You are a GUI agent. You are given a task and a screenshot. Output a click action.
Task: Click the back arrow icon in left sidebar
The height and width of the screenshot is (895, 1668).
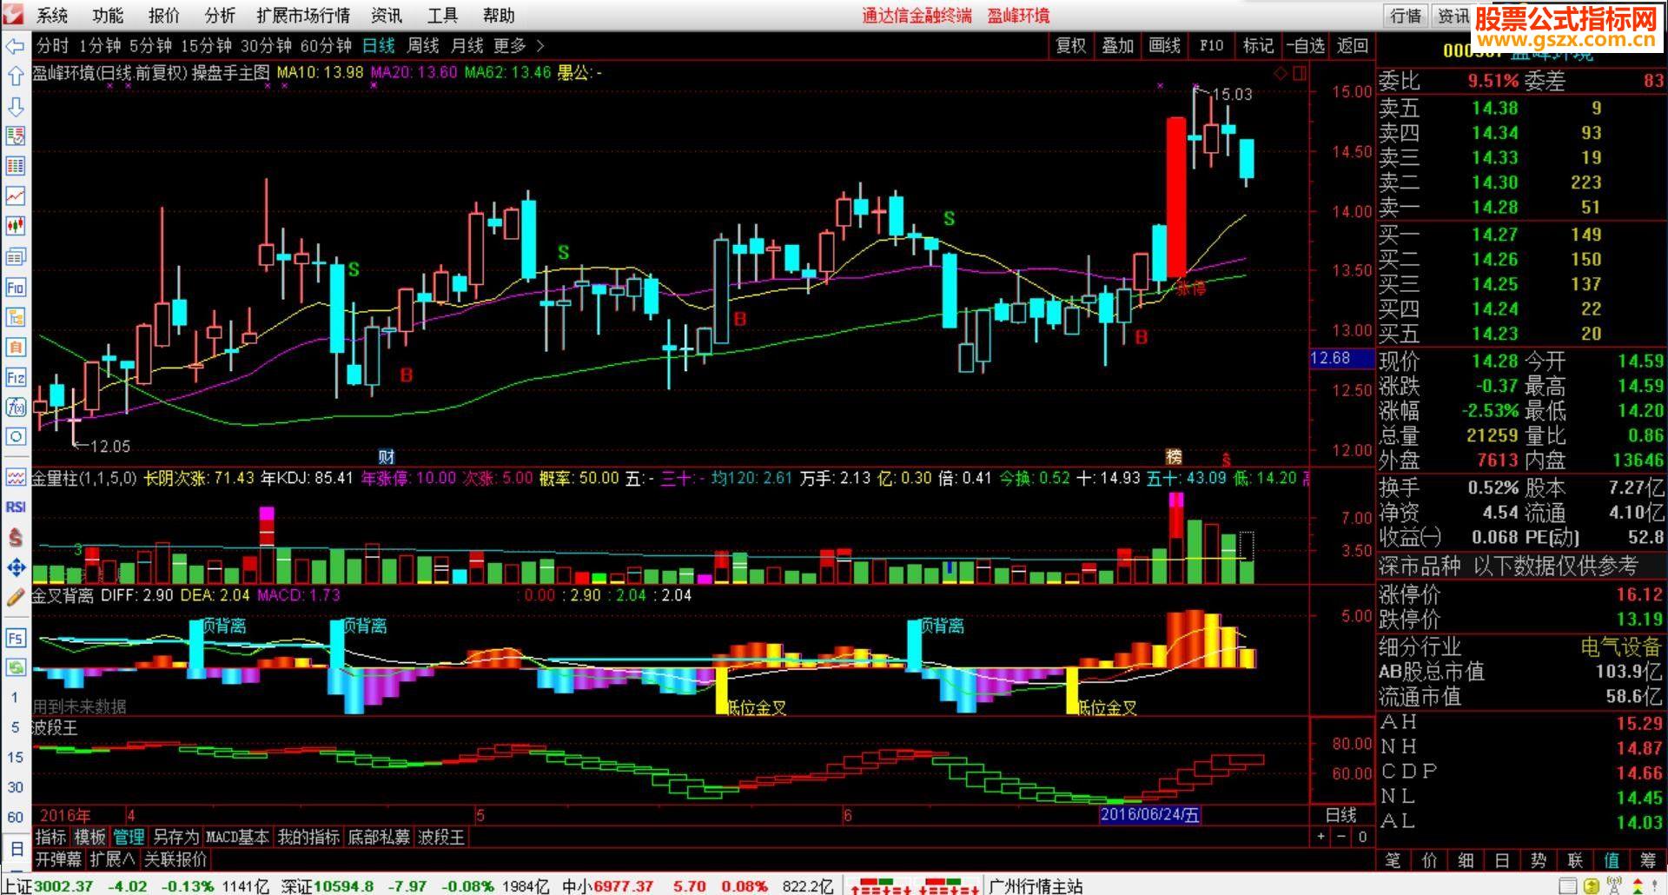coord(16,47)
